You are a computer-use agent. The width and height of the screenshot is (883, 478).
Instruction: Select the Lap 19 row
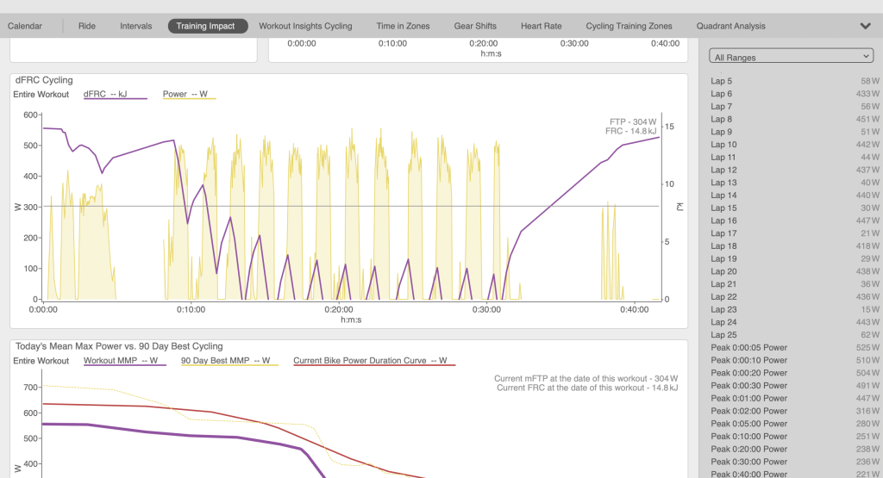tap(794, 258)
